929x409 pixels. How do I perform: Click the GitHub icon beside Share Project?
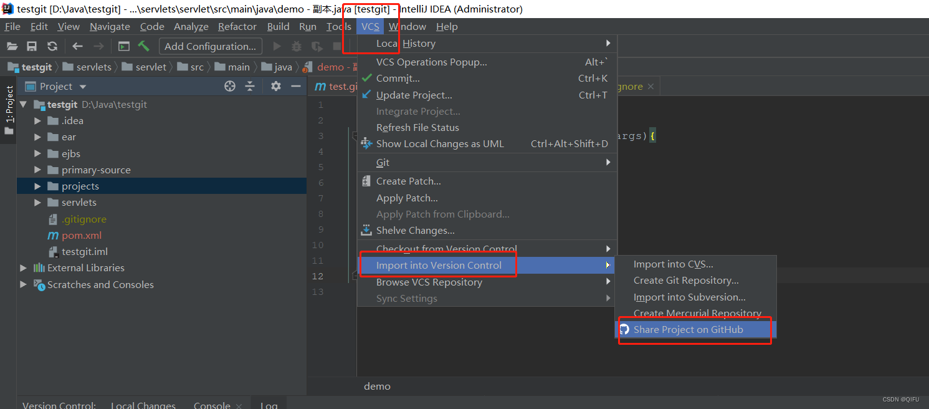pyautogui.click(x=624, y=329)
